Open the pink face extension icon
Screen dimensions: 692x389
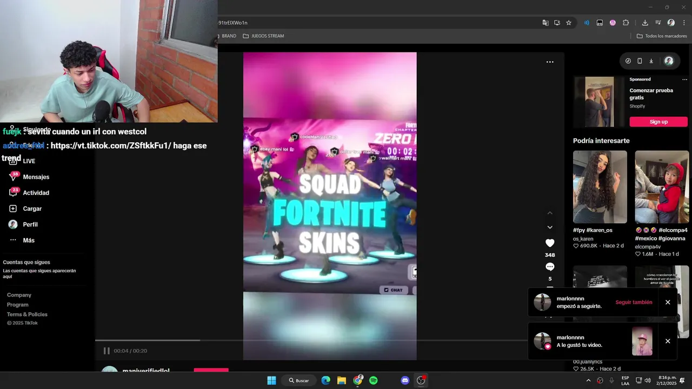(613, 23)
